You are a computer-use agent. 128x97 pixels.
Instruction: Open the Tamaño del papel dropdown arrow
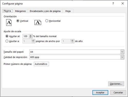122,52
